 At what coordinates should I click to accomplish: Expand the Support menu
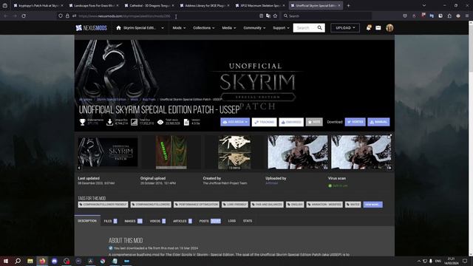pyautogui.click(x=281, y=28)
